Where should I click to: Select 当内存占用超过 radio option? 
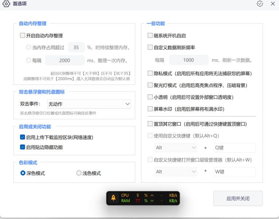coord(28,47)
